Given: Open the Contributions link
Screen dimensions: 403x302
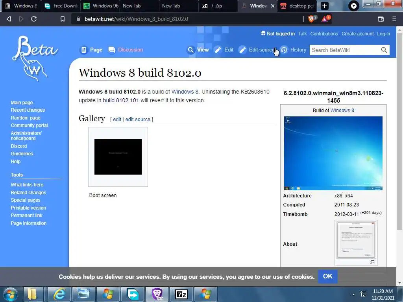Looking at the screenshot, I should click(x=324, y=34).
